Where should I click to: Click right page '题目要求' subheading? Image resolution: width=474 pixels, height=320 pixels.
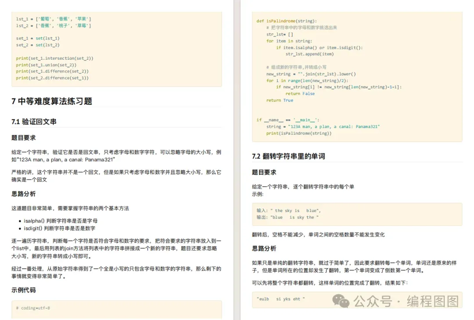point(264,172)
